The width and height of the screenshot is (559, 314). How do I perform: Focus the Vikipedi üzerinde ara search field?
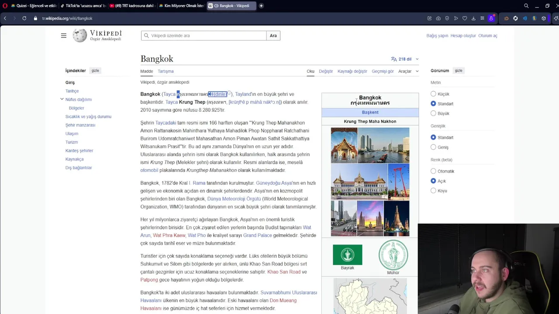click(x=204, y=35)
